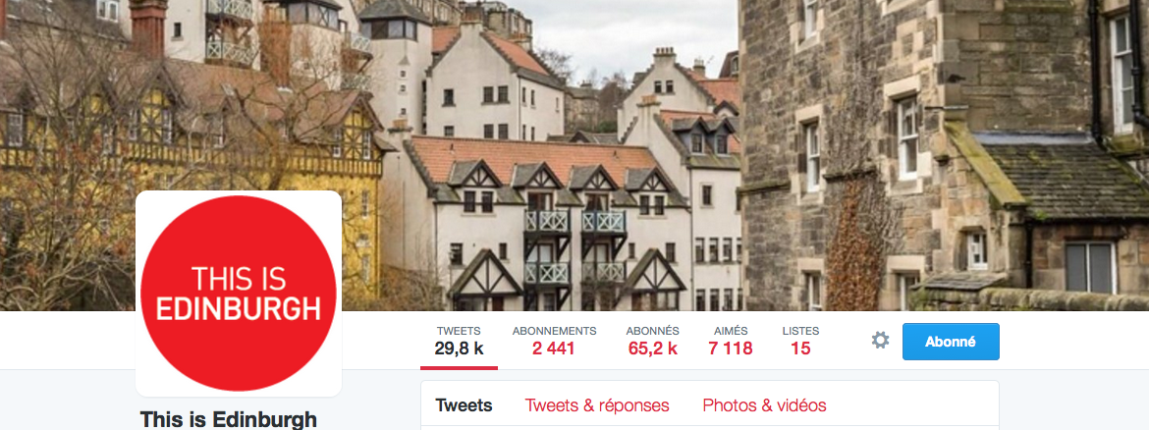This screenshot has height=430, width=1149.
Task: Open the AIMÉS likes label
Action: tap(731, 331)
